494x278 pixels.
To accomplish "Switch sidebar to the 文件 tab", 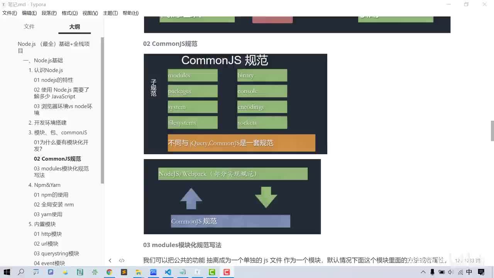I will [29, 27].
